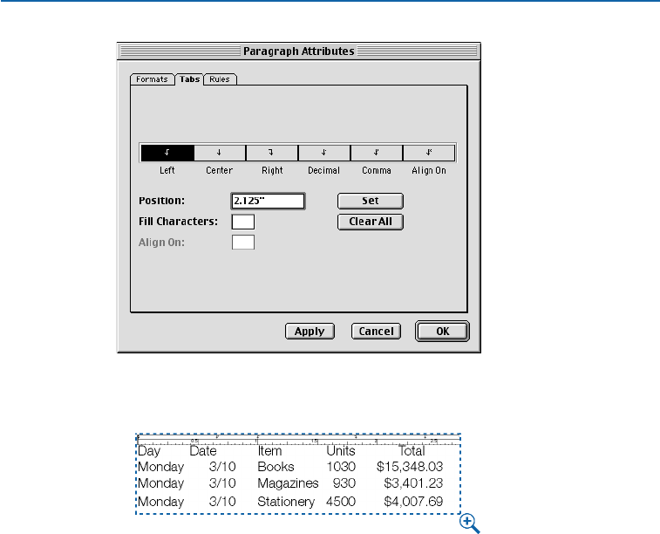Click the magnifier zoom icon below the table
The image size is (660, 534).
click(469, 524)
